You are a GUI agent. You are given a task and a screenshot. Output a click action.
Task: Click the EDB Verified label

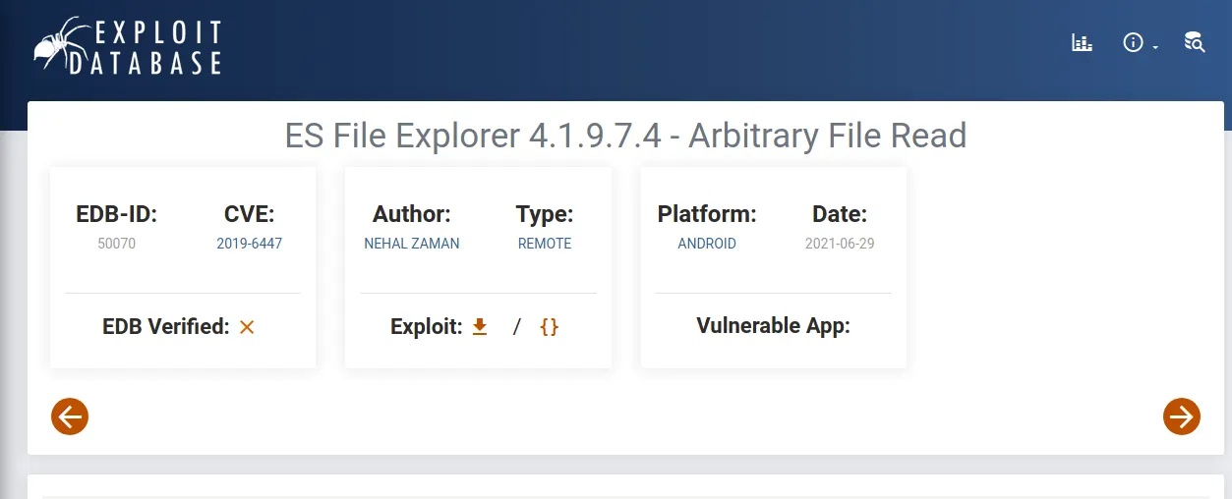click(x=166, y=327)
